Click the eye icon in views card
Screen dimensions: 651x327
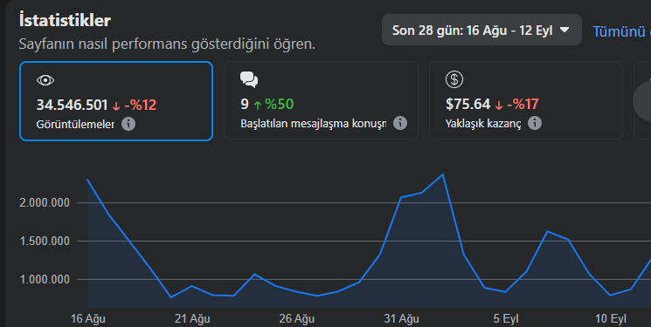45,80
